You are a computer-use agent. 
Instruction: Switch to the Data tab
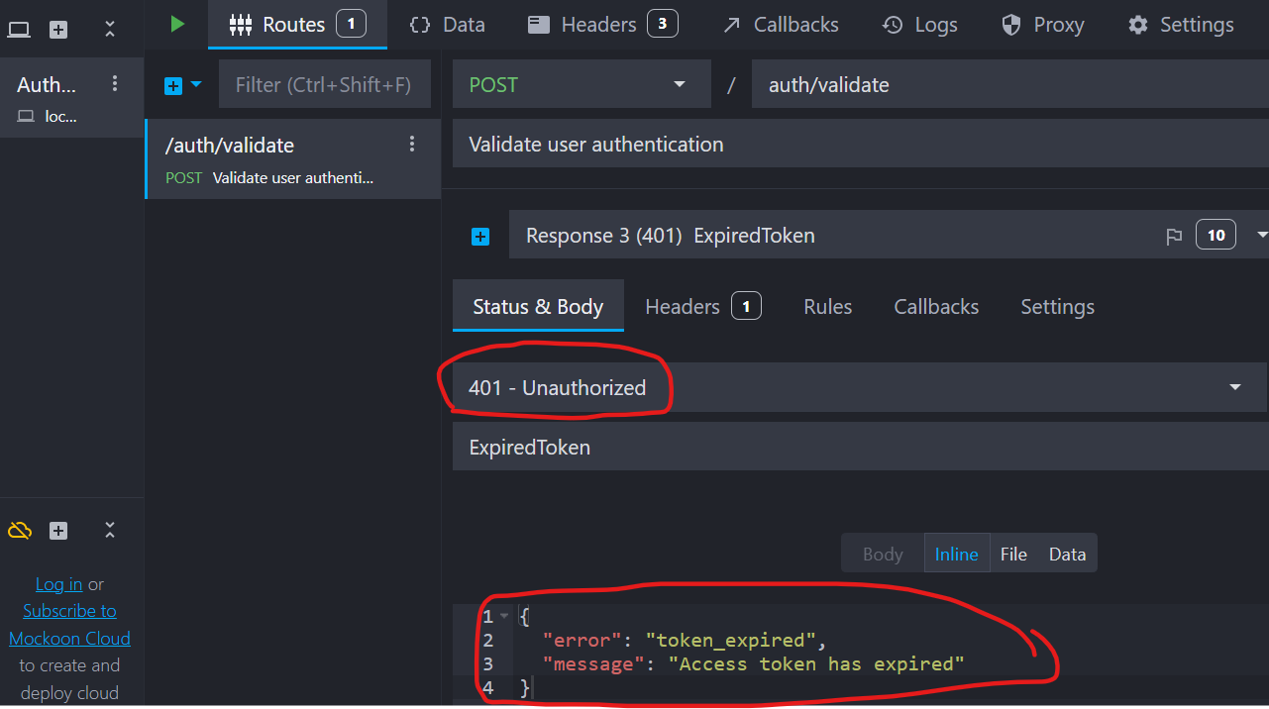447,25
